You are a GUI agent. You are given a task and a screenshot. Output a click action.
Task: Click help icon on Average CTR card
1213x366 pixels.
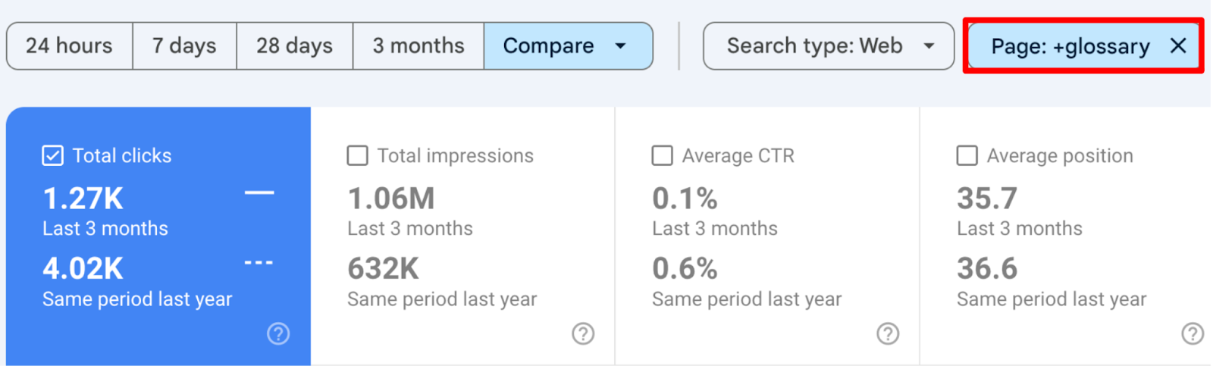[x=888, y=333]
